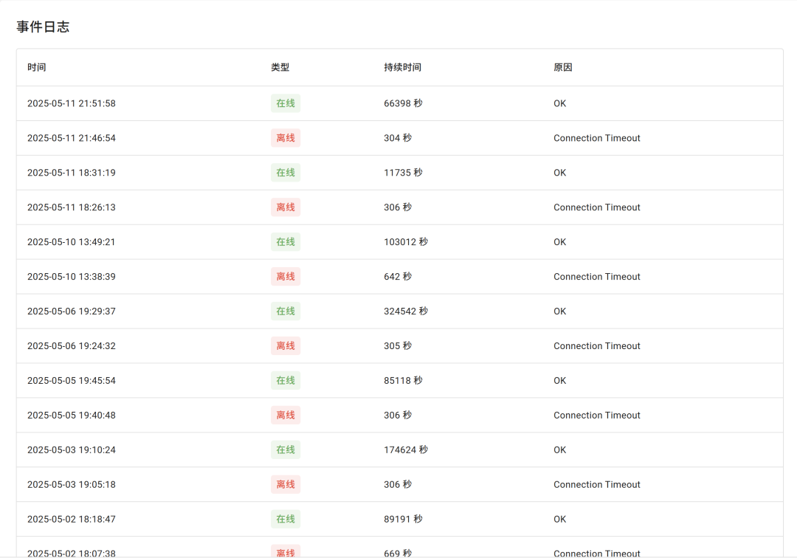Click the 85118 秒 duration cell
This screenshot has width=797, height=558.
coord(403,381)
